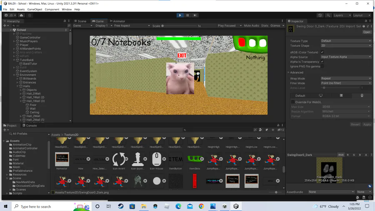Click the Apply button
375x211 pixels.
(367, 124)
